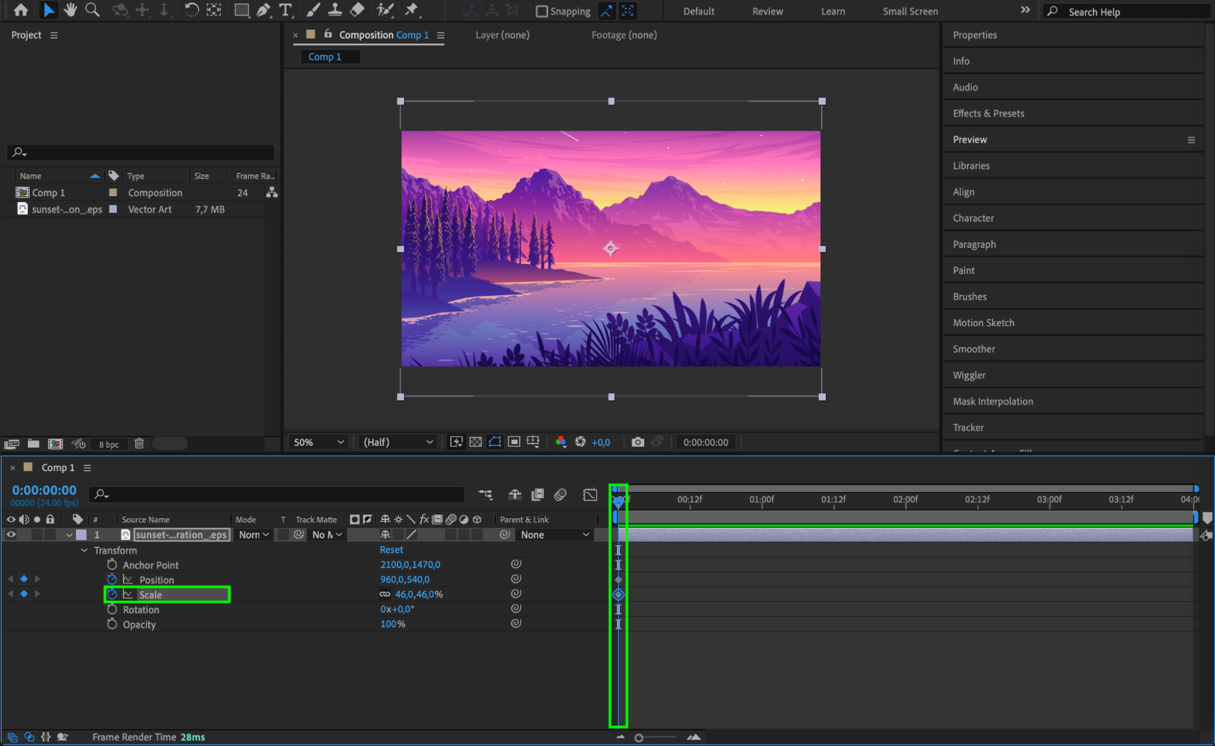Enable the Snapping checkbox
The height and width of the screenshot is (746, 1215).
542,11
